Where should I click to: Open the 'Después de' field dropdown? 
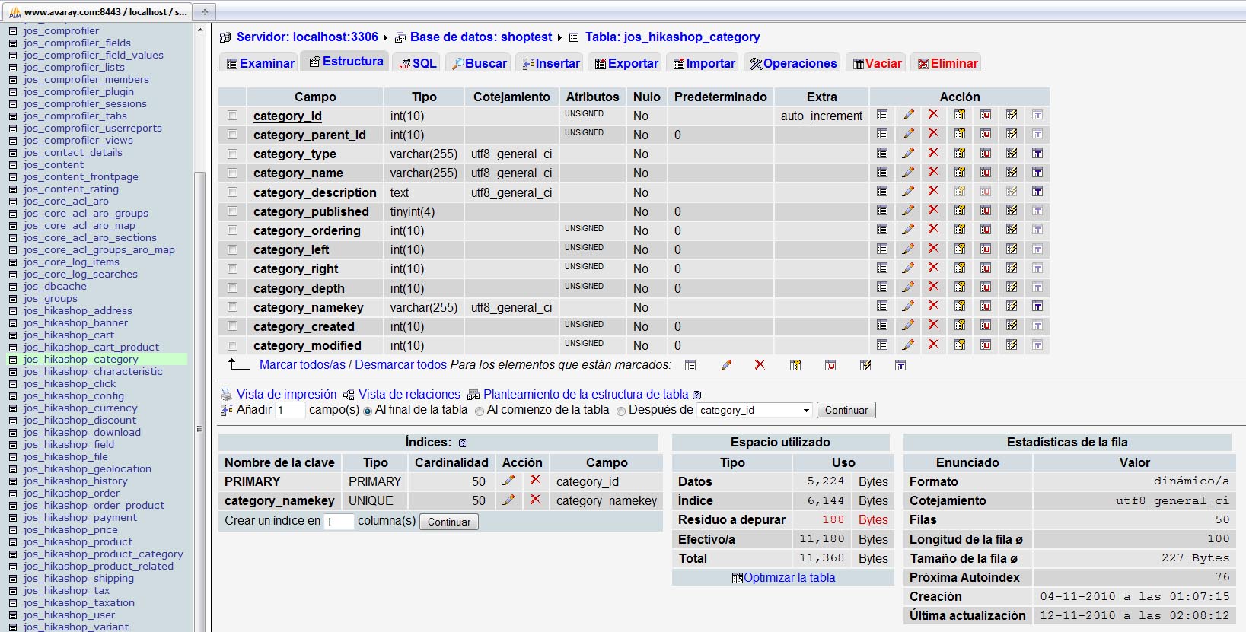pyautogui.click(x=754, y=411)
